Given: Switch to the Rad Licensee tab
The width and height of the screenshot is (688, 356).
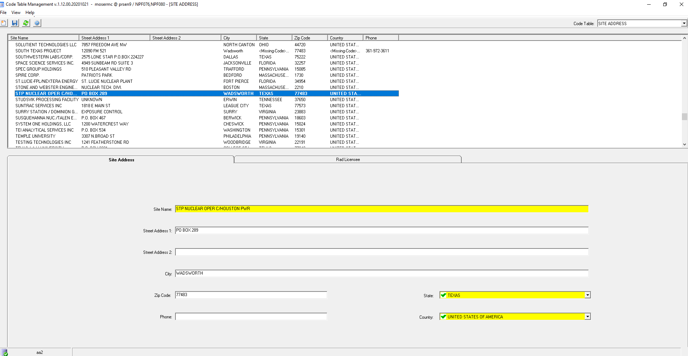Looking at the screenshot, I should (x=348, y=160).
